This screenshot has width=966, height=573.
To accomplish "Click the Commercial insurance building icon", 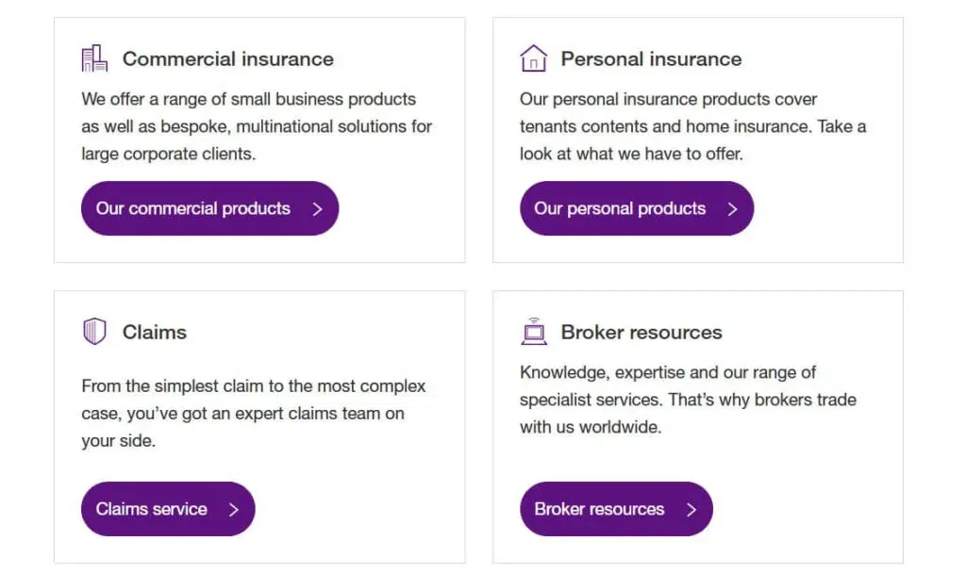I will pyautogui.click(x=94, y=57).
